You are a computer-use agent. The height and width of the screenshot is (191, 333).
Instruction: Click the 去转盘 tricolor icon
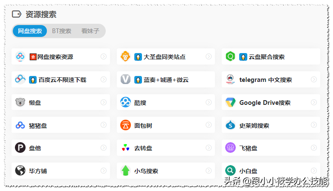[x=125, y=148]
